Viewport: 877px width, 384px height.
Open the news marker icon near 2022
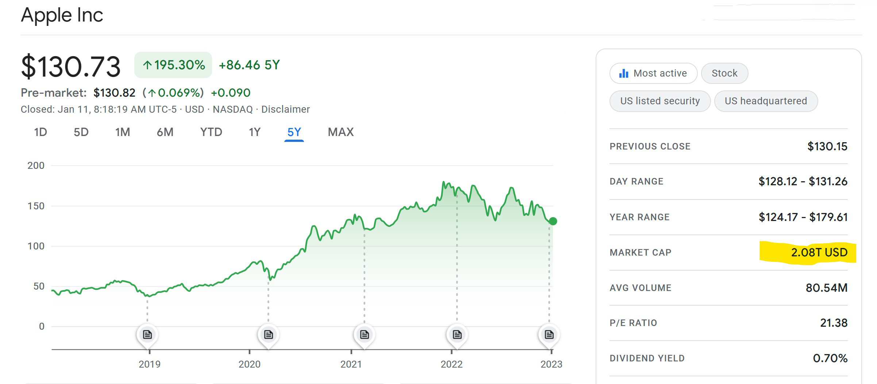pos(457,334)
